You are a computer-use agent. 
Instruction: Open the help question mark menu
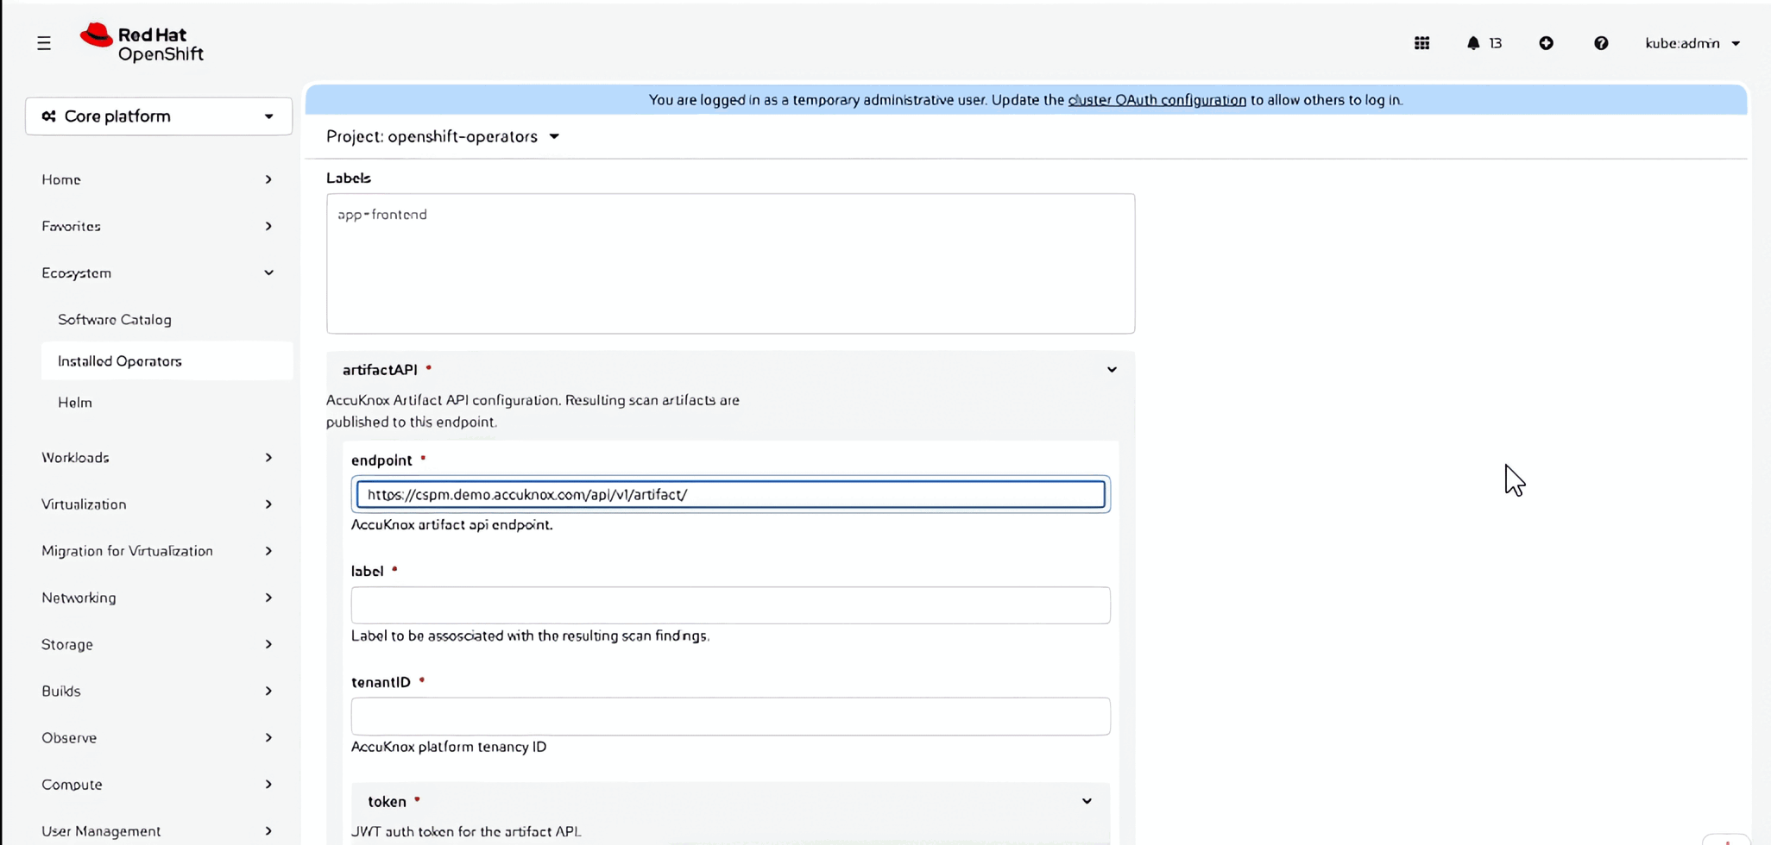click(x=1601, y=43)
